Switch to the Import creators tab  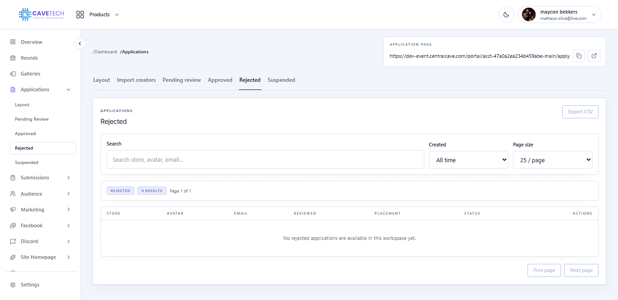click(136, 80)
